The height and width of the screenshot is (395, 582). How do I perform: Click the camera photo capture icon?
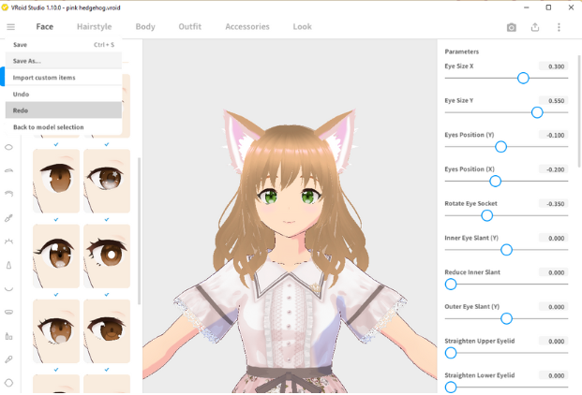click(x=511, y=27)
